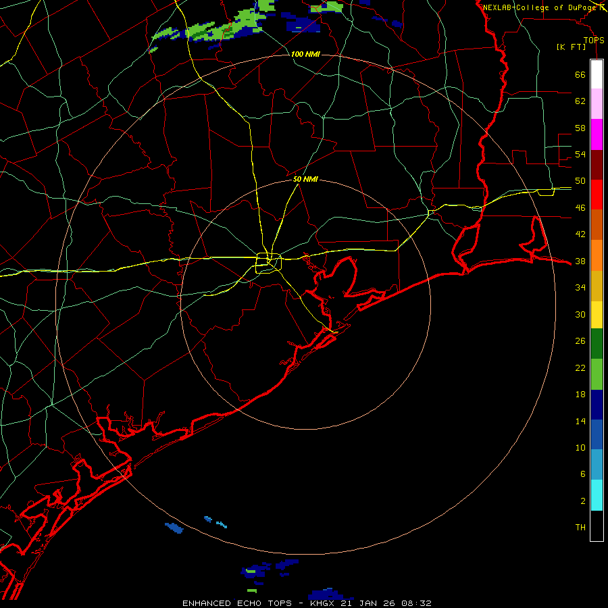Click the "08:32" timestamp in caption
Viewport: 608px width, 608px height.
pos(416,603)
